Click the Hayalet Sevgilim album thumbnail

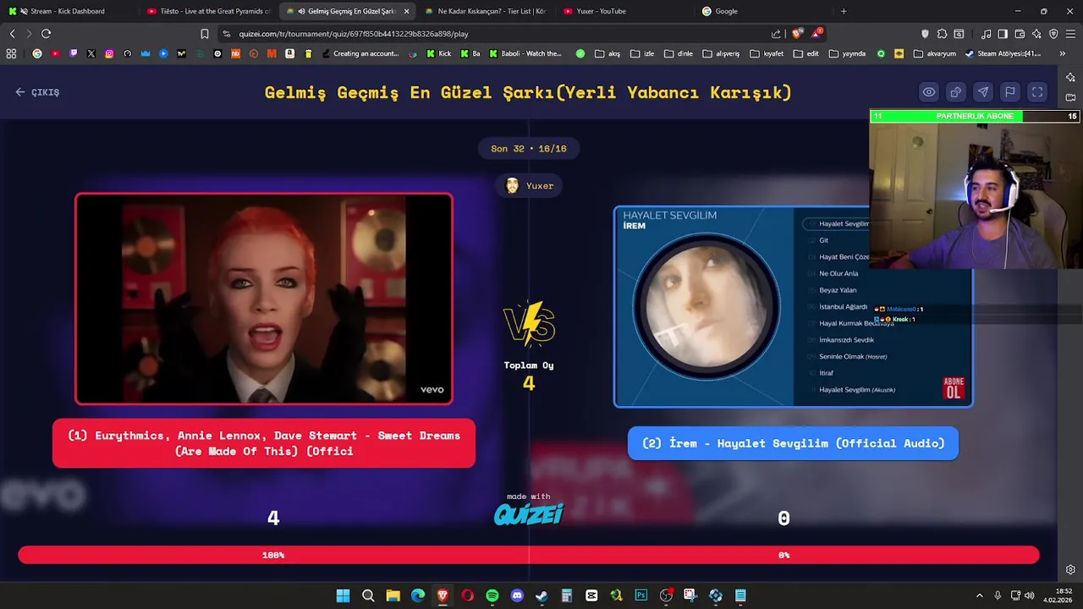click(x=793, y=306)
